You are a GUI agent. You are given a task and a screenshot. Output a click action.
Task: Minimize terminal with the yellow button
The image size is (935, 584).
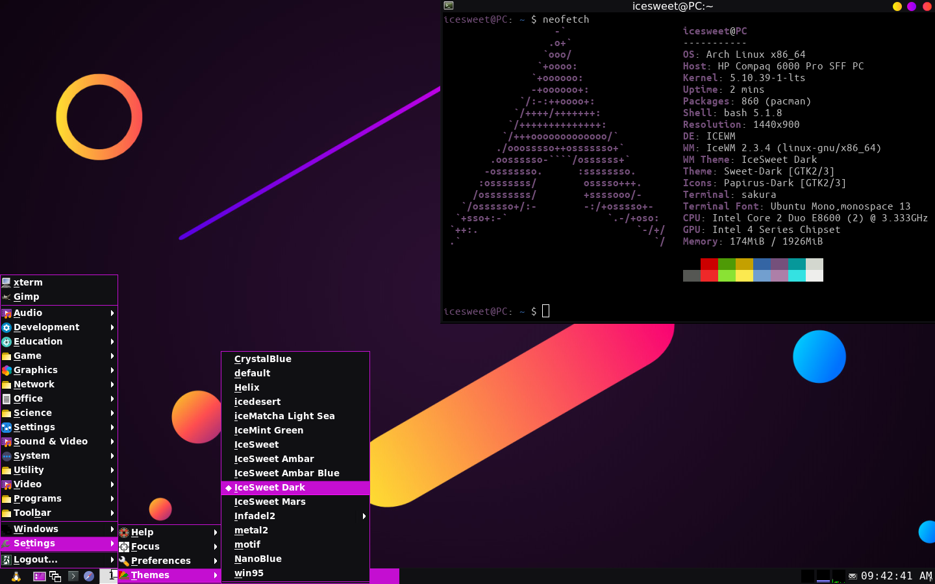(897, 6)
